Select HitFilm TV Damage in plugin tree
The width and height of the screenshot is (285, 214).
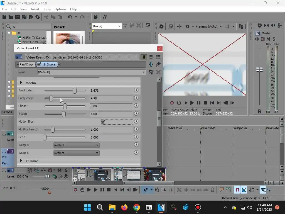tap(34, 38)
